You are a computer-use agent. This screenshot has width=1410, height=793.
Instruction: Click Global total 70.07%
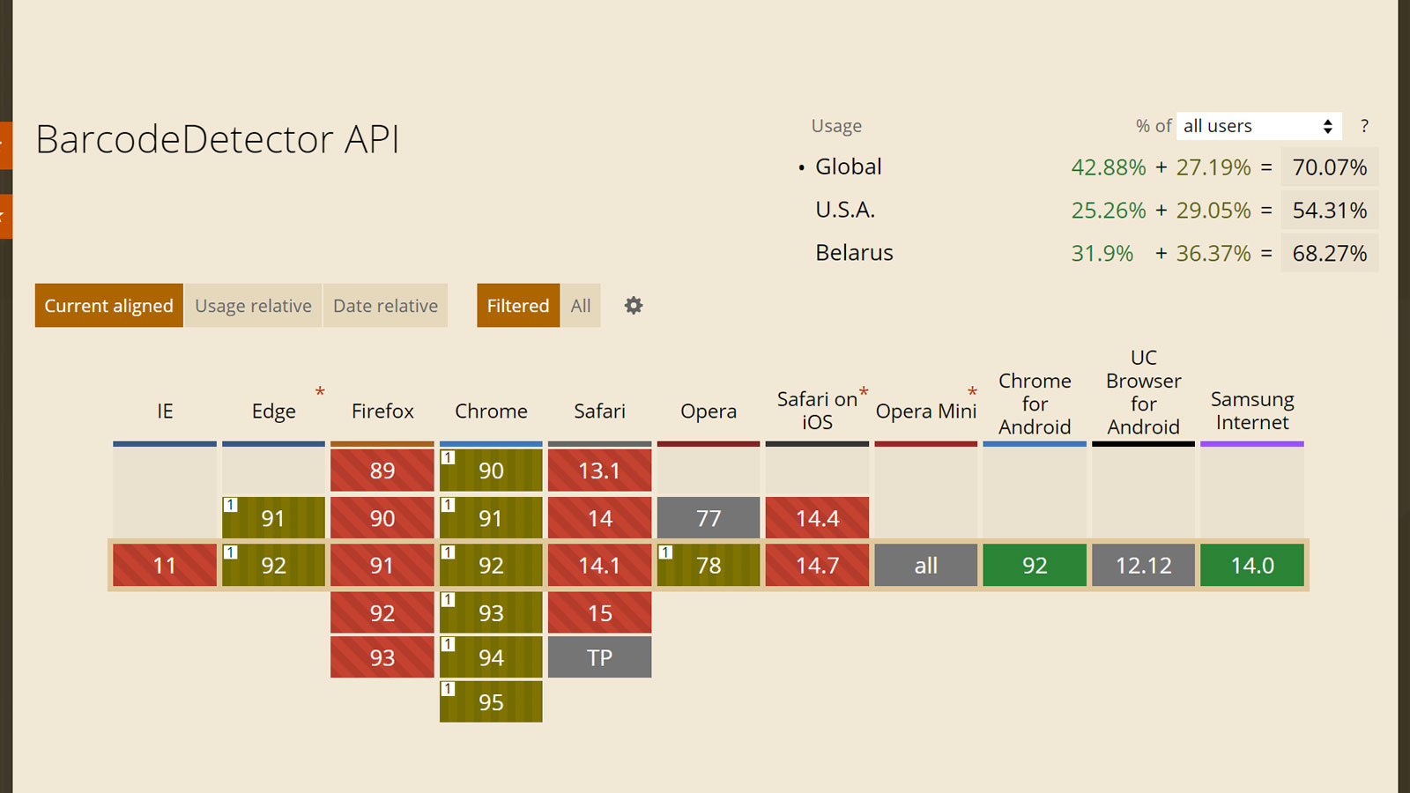tap(1330, 167)
